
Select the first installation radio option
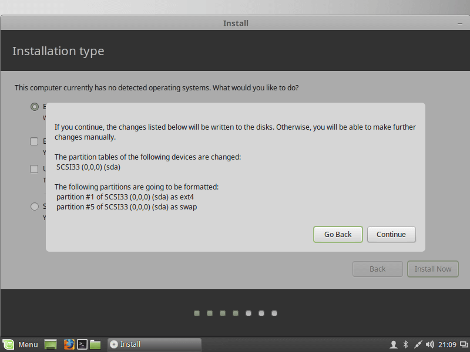point(35,107)
